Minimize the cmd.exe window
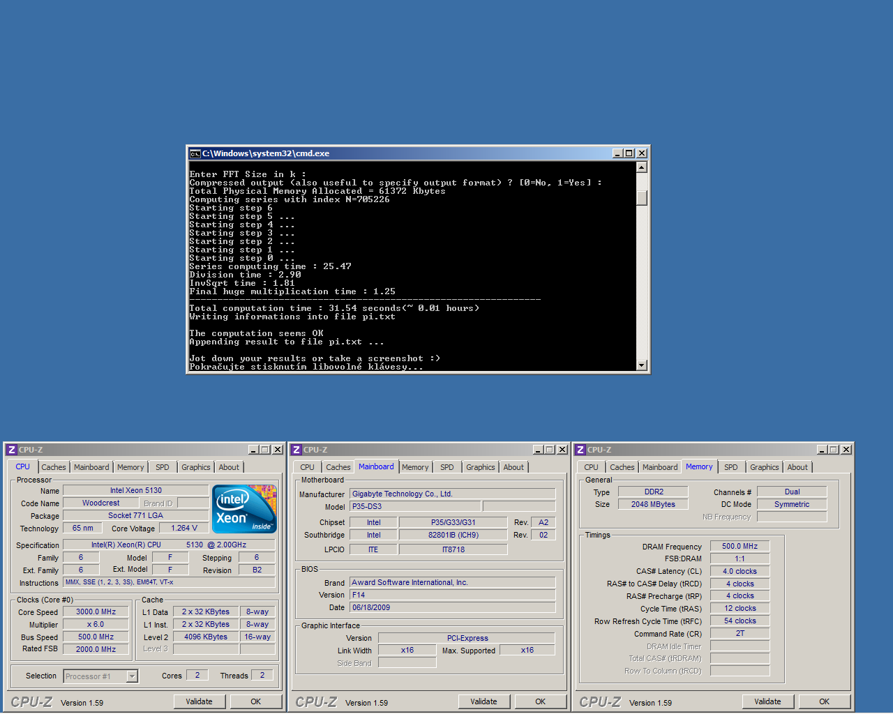The height and width of the screenshot is (714, 893). coord(618,153)
